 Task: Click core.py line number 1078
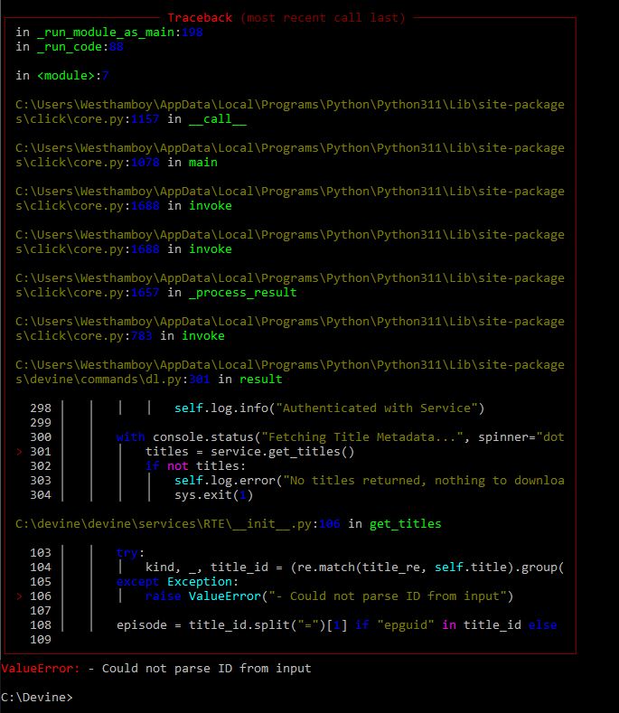click(145, 163)
